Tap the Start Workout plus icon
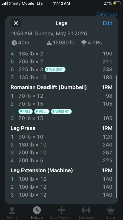123x220 pixels. [61, 210]
